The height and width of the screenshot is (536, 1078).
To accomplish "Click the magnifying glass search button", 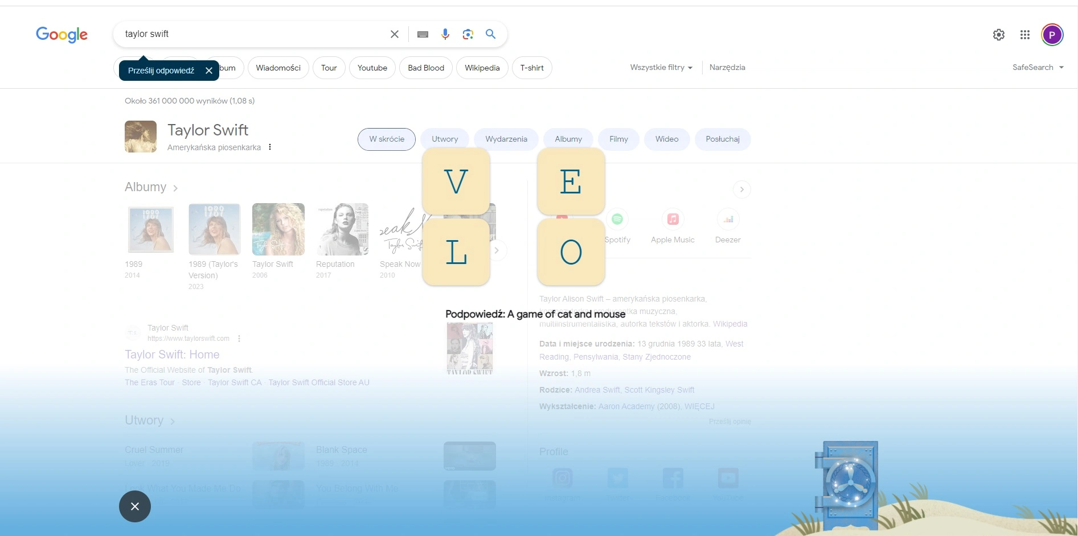I will (490, 34).
